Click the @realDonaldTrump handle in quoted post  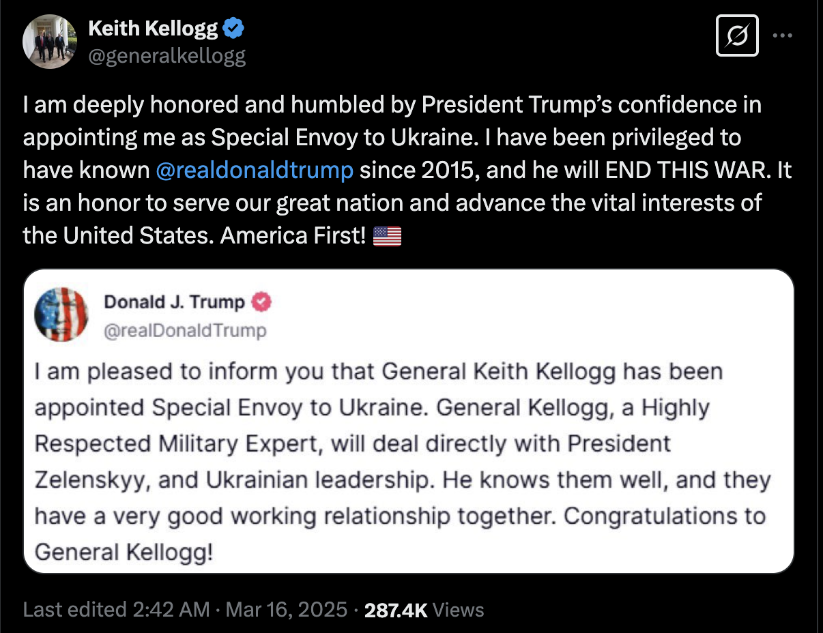pos(185,331)
